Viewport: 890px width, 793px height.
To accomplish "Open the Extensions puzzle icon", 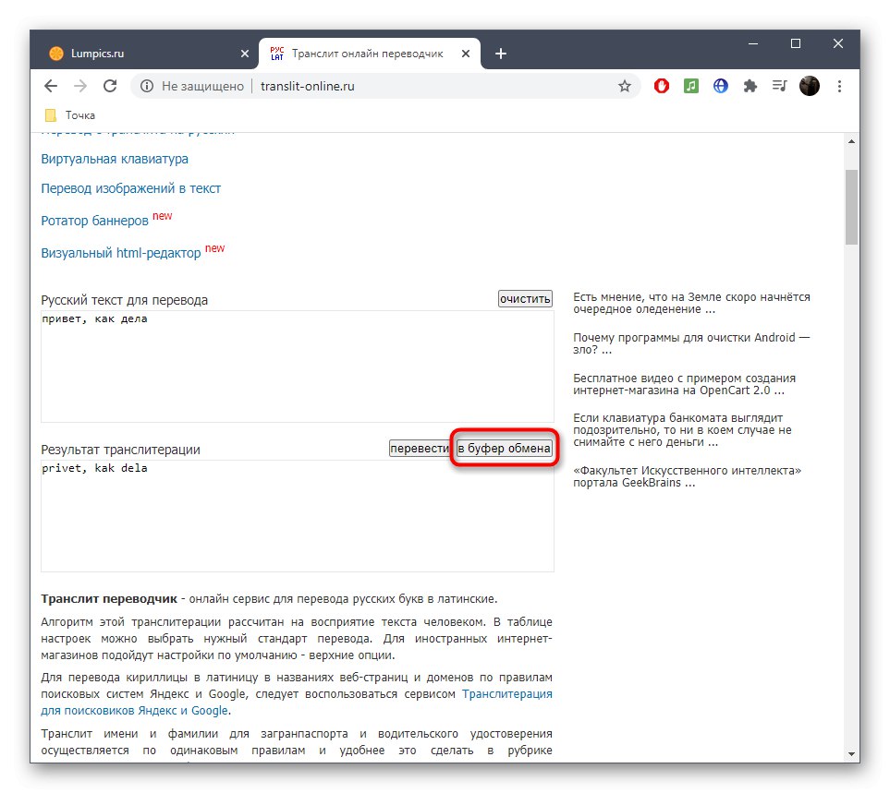I will tap(750, 85).
